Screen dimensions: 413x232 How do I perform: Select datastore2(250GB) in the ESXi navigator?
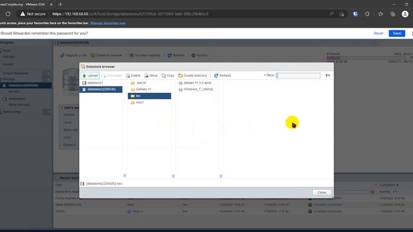click(23, 86)
